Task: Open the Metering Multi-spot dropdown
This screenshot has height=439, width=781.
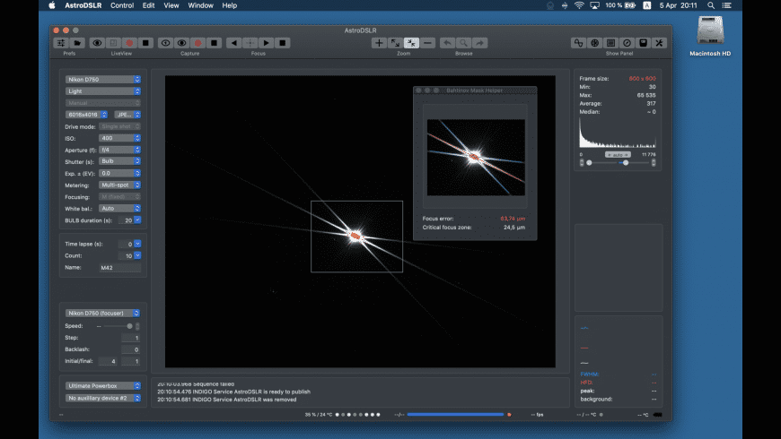Action: [x=119, y=185]
